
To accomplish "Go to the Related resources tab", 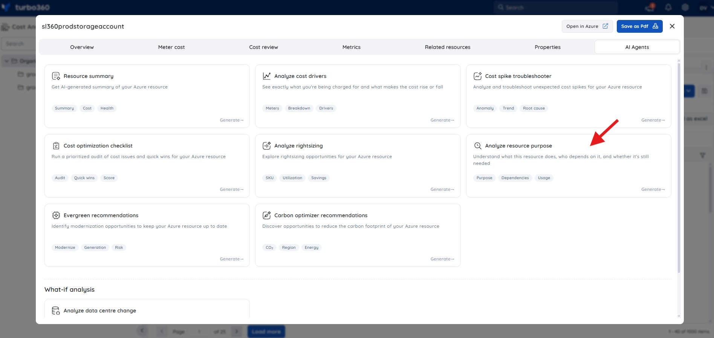I will tap(448, 47).
